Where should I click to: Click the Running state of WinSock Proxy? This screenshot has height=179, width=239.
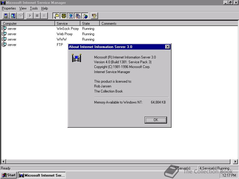pyautogui.click(x=88, y=29)
